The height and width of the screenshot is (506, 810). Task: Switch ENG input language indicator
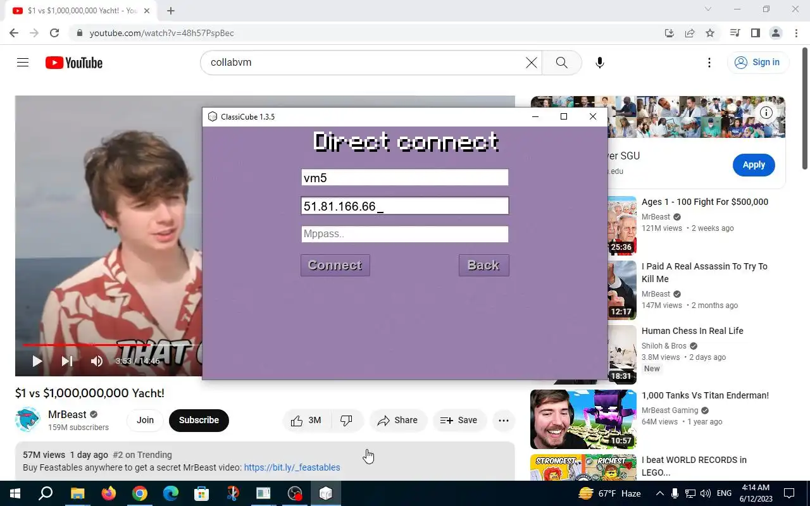coord(725,493)
